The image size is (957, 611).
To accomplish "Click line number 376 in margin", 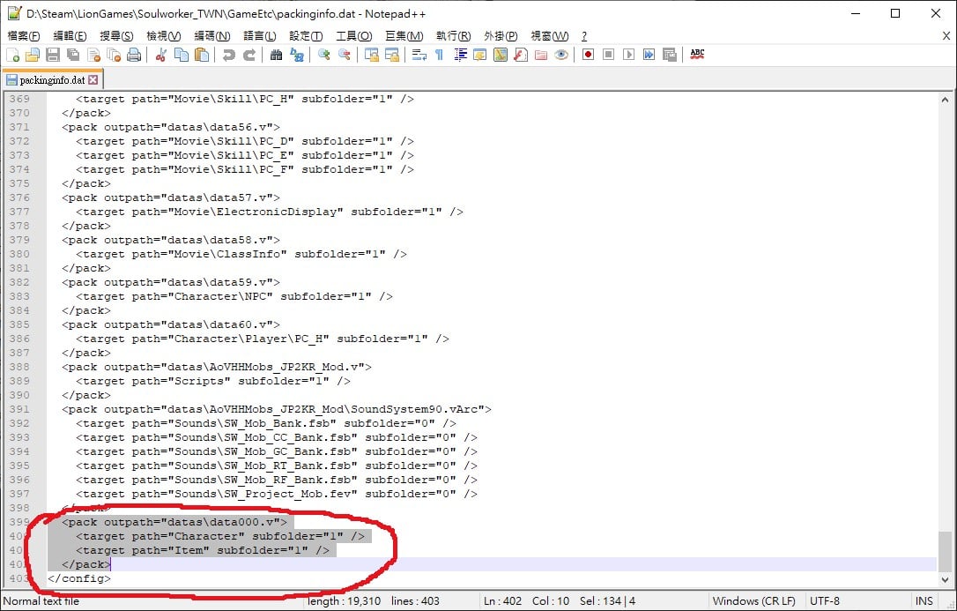I will click(19, 197).
